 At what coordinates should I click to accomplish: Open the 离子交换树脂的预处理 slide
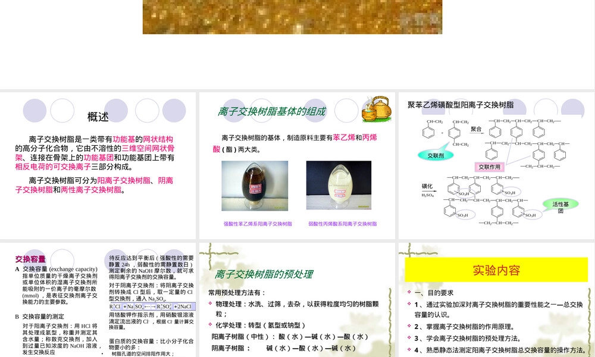tap(297, 300)
